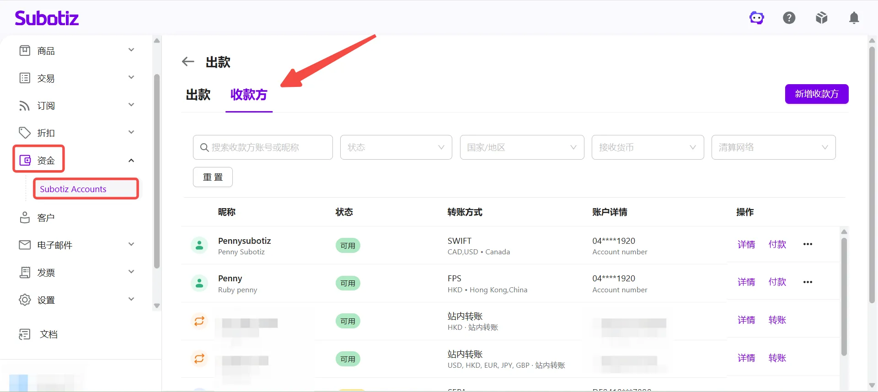The width and height of the screenshot is (878, 392).
Task: Click the back arrow beside 出款 title
Action: click(188, 62)
